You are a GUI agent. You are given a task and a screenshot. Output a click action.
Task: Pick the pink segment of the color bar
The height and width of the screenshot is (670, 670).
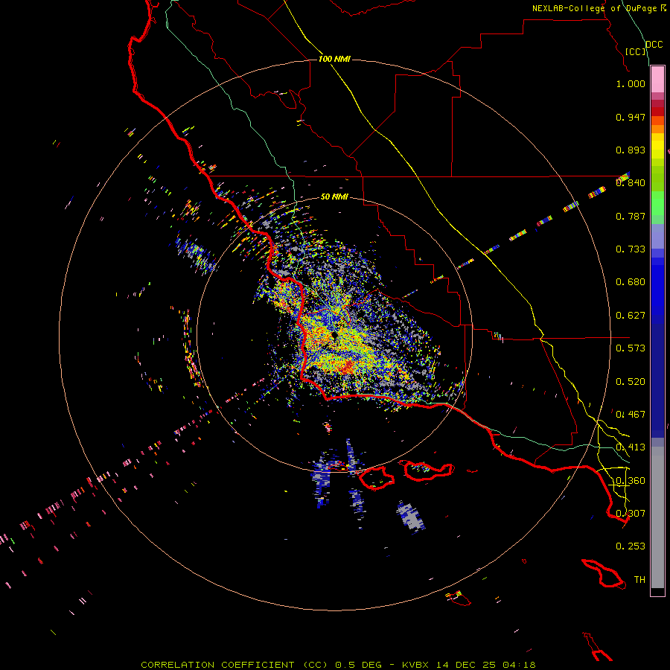click(657, 80)
